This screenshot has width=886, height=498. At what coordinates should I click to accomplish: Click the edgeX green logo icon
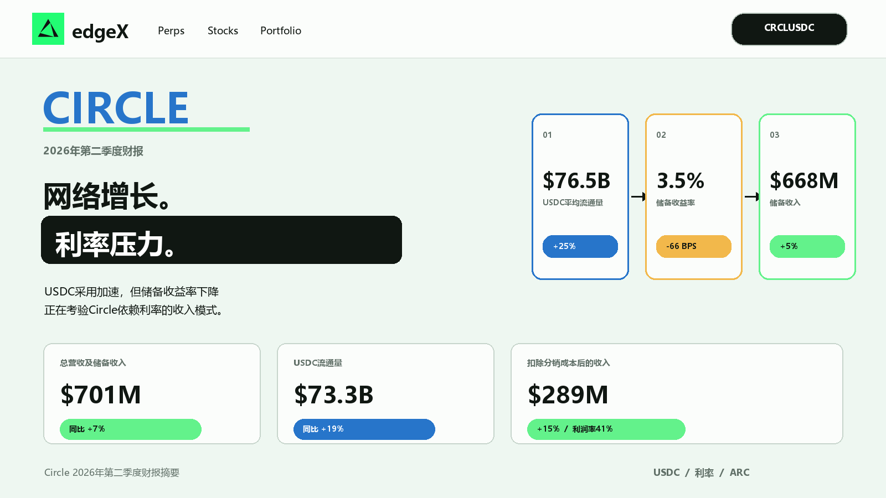(48, 29)
